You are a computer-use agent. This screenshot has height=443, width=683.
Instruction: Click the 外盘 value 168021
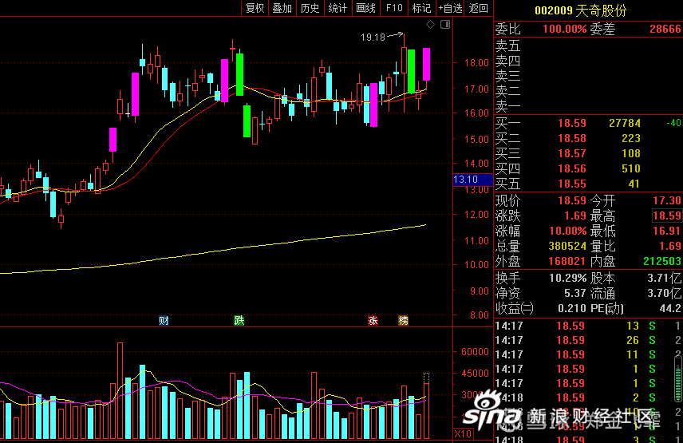click(567, 261)
